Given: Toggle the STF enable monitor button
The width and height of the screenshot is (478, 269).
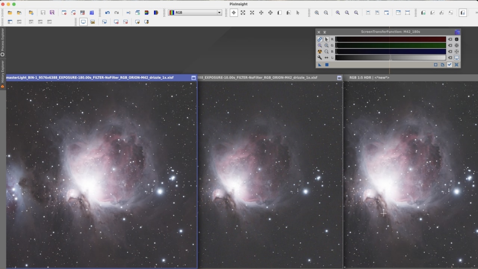Looking at the screenshot, I should [x=456, y=58].
